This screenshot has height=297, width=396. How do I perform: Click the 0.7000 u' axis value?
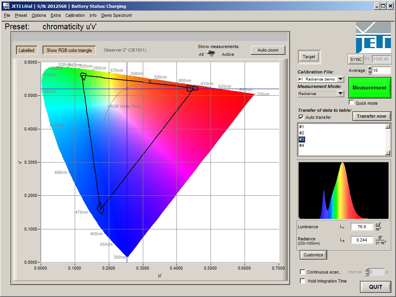(278, 268)
